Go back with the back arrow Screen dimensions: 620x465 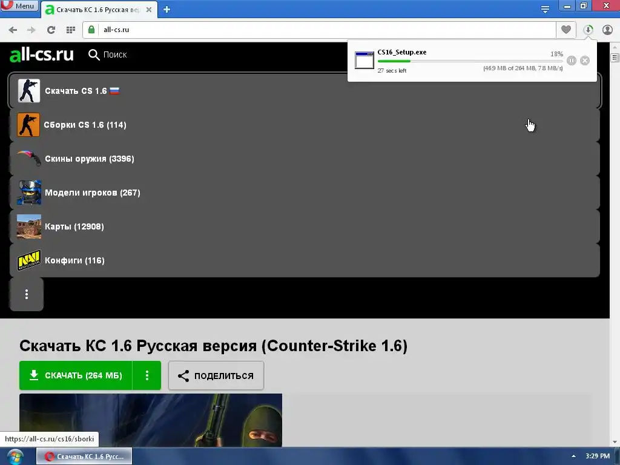[13, 30]
